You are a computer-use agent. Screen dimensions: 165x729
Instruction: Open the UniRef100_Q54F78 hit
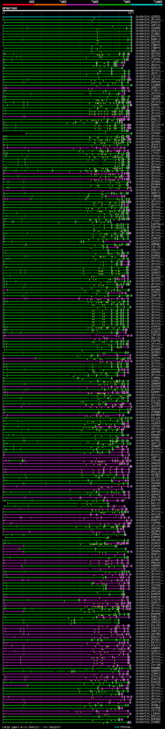click(148, 295)
